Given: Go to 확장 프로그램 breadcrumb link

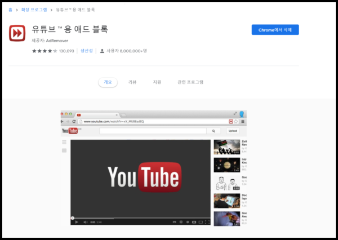Looking at the screenshot, I should point(34,10).
